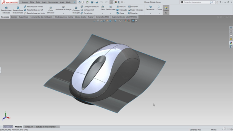The height and width of the screenshot is (131, 233).
Task: Choose Ressalto/base varrido command
Action: point(33,7)
